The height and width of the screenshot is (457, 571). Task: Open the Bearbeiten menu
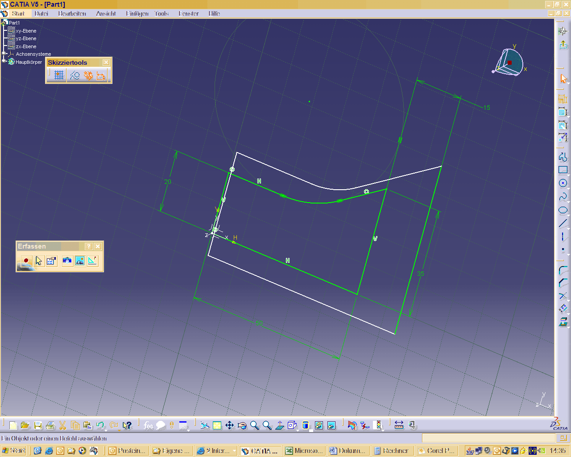point(72,13)
